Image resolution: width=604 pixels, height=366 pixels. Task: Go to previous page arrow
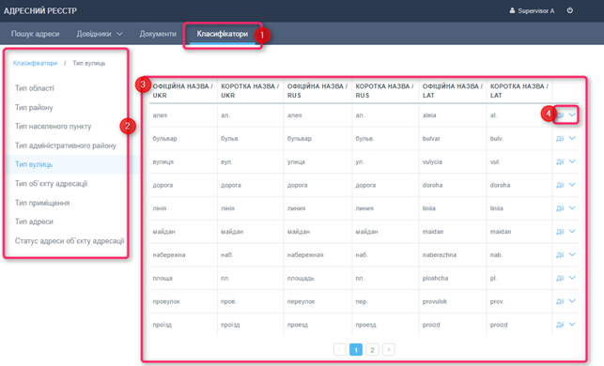tap(339, 350)
